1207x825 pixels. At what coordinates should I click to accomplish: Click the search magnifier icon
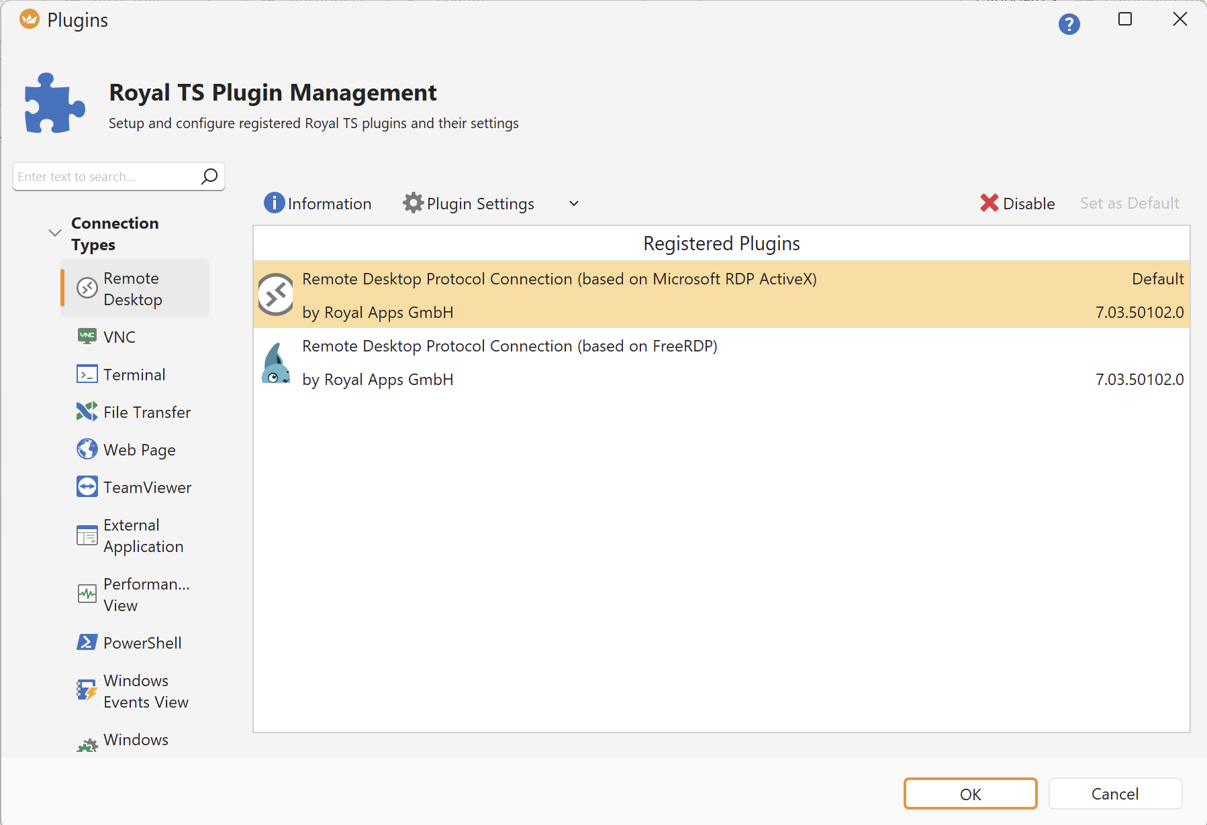click(209, 176)
